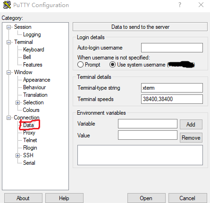Screen dimensions: 210x203
Task: Expand the SSH tree node
Action: [17, 156]
